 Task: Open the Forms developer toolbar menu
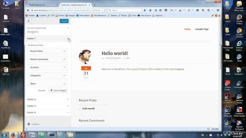pyautogui.click(x=60, y=15)
